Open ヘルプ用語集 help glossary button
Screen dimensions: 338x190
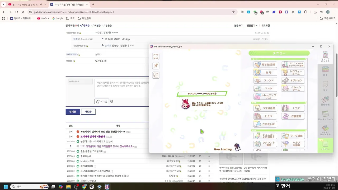[x=293, y=144]
